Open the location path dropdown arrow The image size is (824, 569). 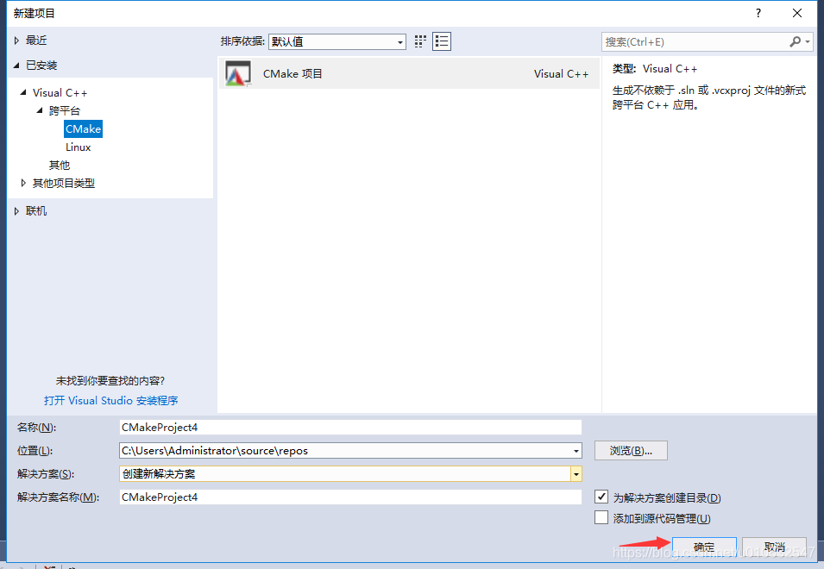576,451
